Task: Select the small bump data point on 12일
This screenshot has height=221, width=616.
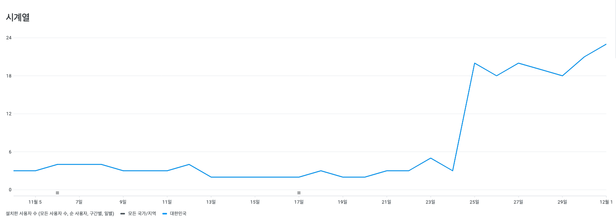Action: point(189,164)
